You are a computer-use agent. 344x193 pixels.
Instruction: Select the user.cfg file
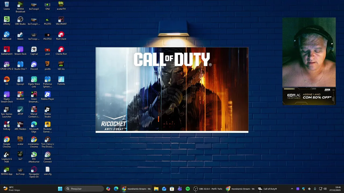[x=48, y=171]
